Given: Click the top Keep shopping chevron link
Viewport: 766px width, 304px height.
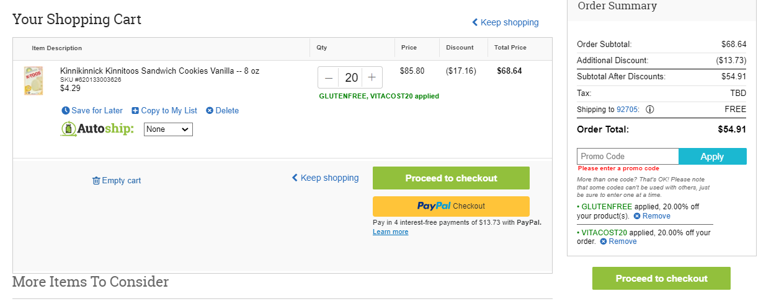Looking at the screenshot, I should (505, 22).
